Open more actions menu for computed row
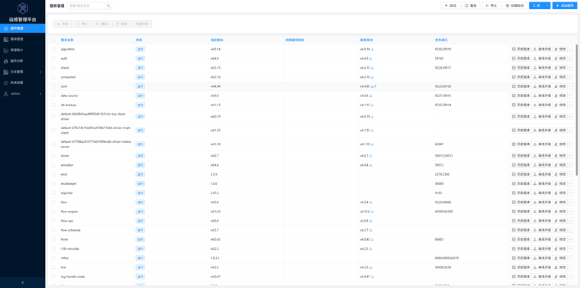Viewport: 580px width, 288px height. (x=570, y=77)
